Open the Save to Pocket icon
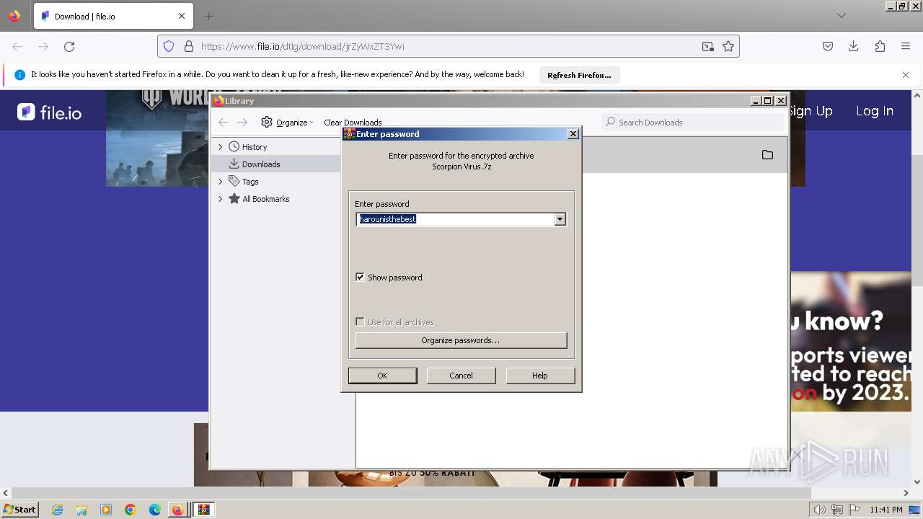 (x=828, y=46)
